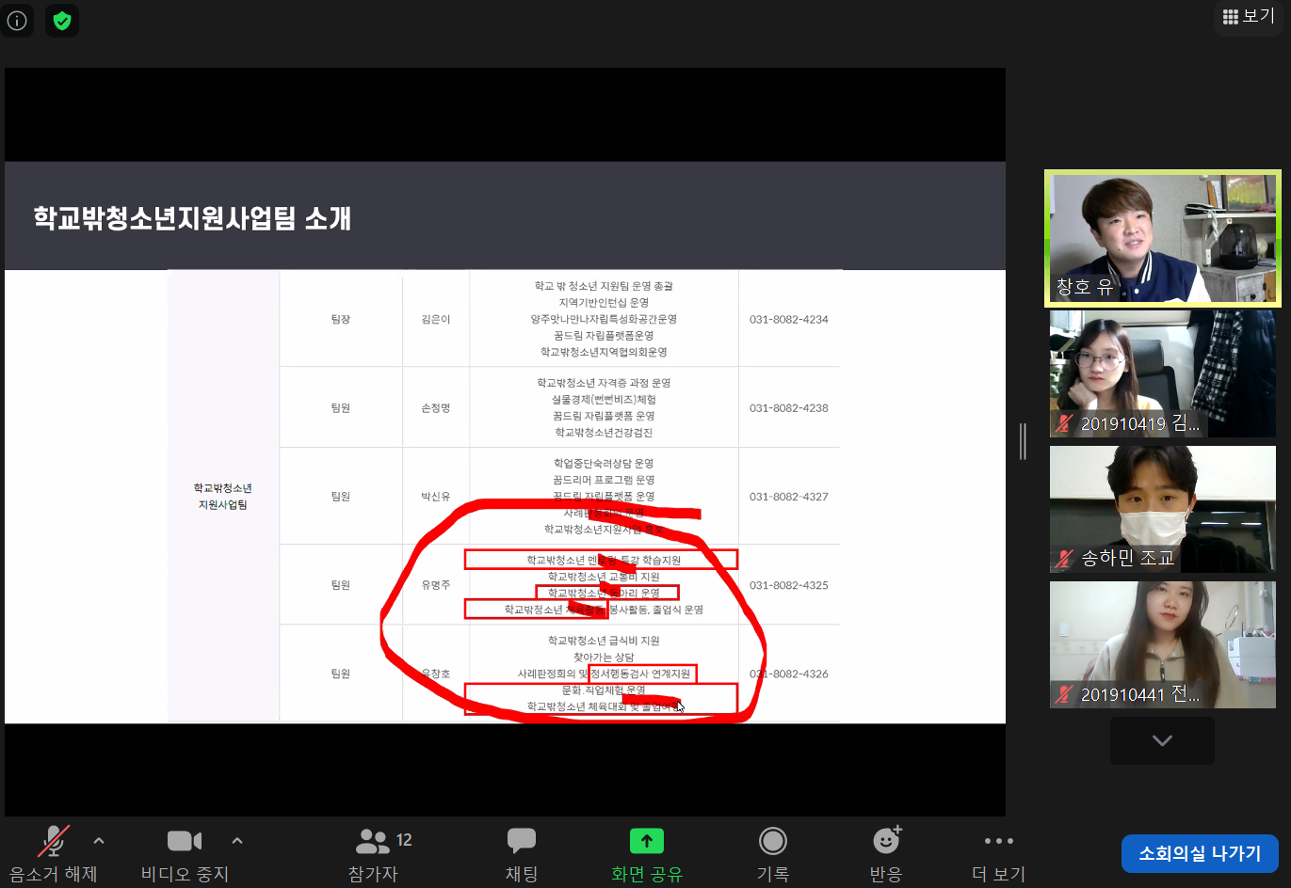Image resolution: width=1291 pixels, height=888 pixels.
Task: Unmute the microphone
Action: 53,841
